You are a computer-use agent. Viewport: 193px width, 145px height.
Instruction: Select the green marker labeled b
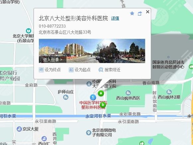(103, 105)
